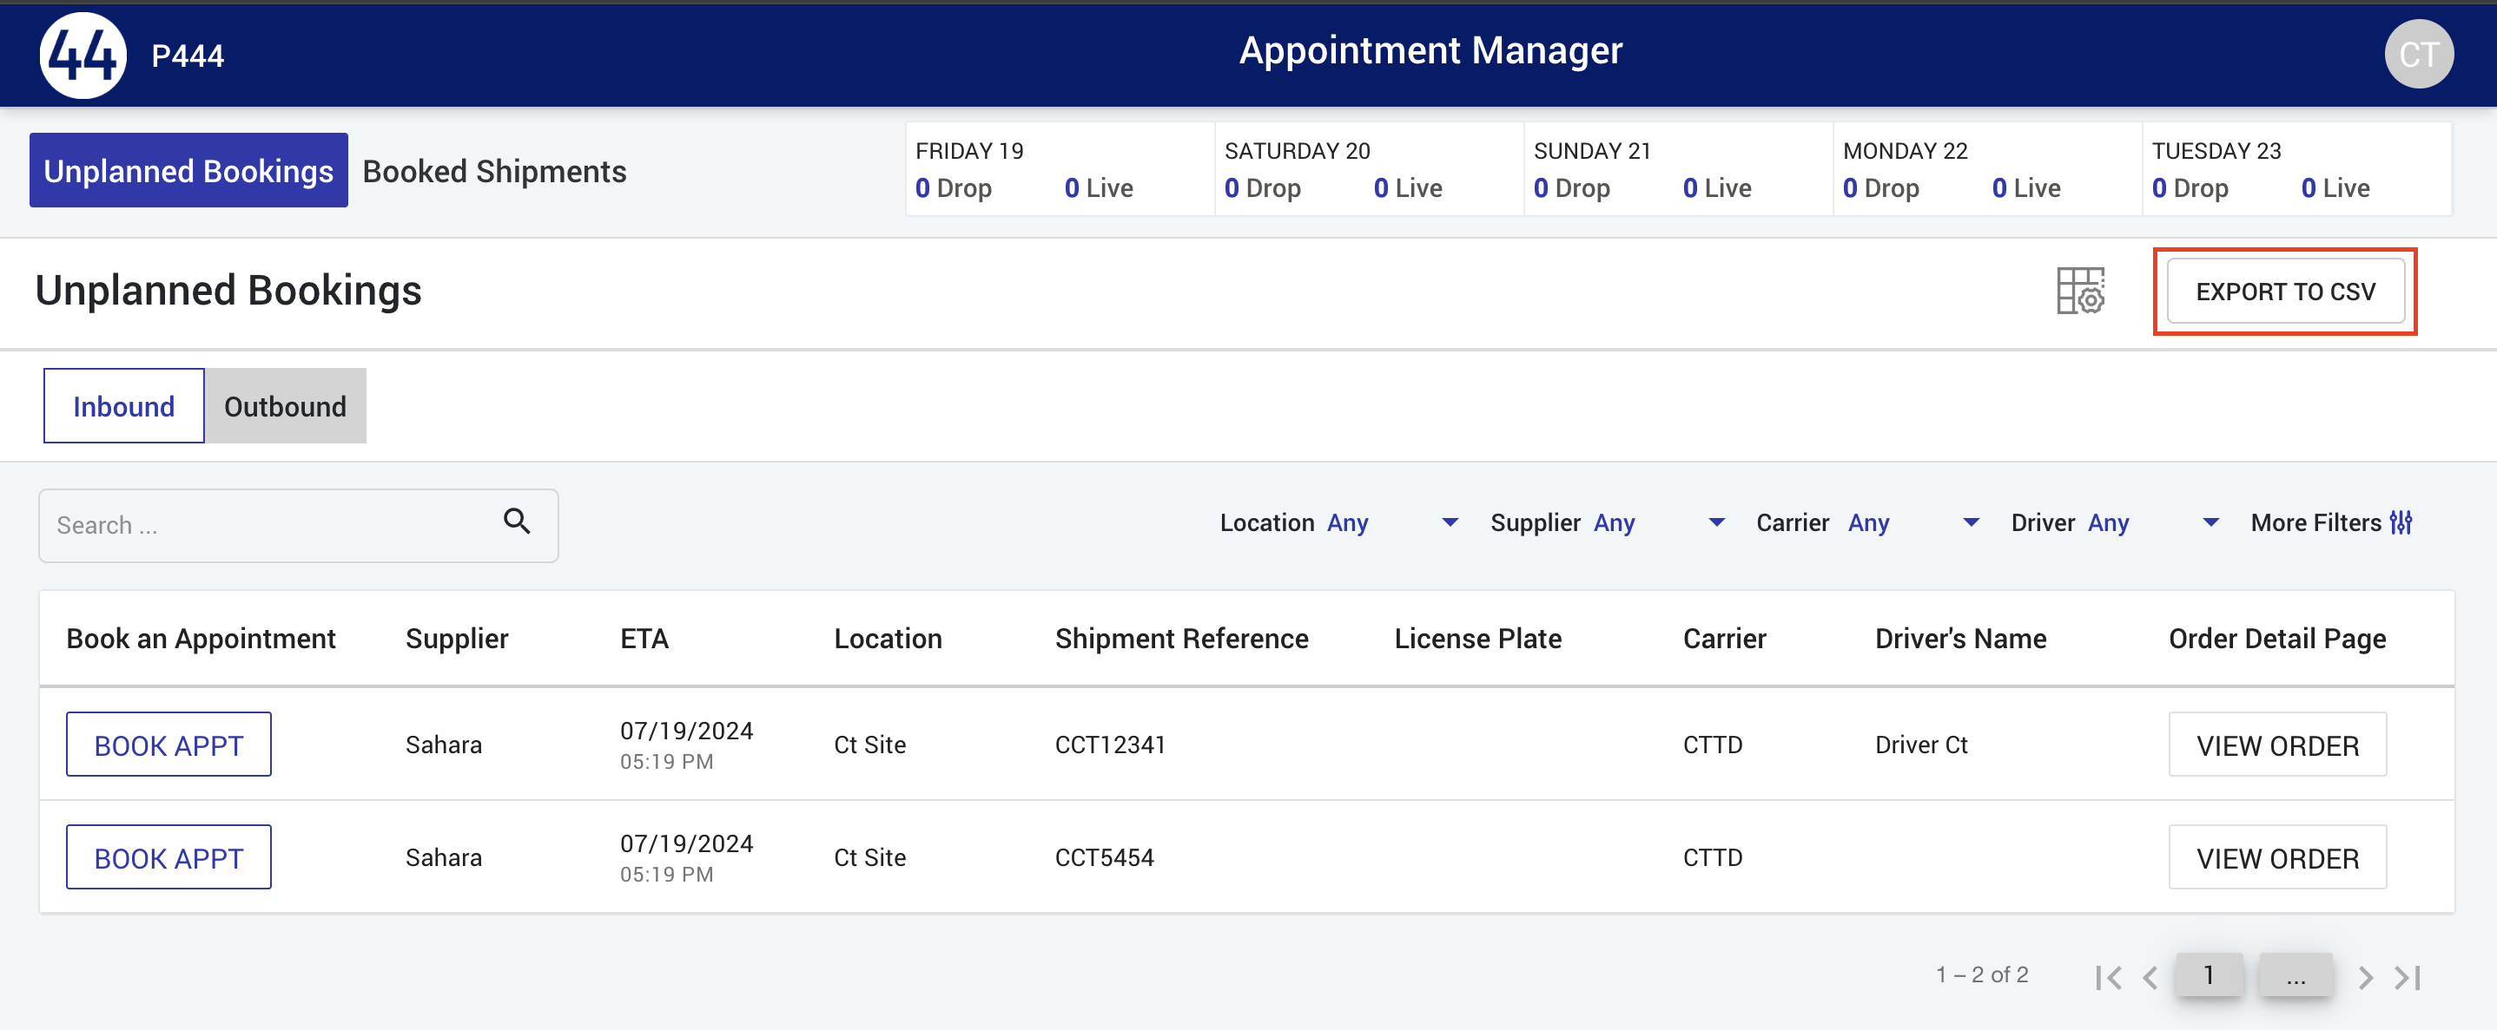
Task: Click the ETA date in CCT12341 row
Action: (x=686, y=731)
